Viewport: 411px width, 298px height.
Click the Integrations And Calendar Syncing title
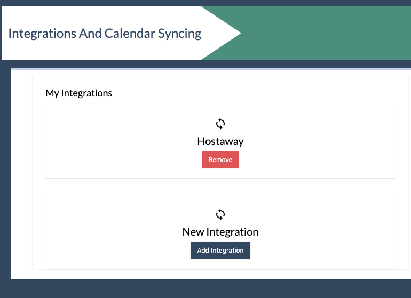click(105, 34)
